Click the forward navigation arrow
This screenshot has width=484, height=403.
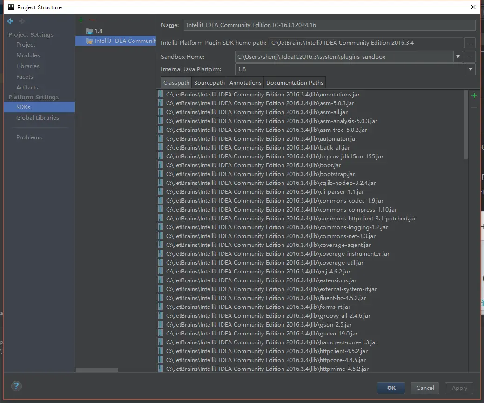21,21
